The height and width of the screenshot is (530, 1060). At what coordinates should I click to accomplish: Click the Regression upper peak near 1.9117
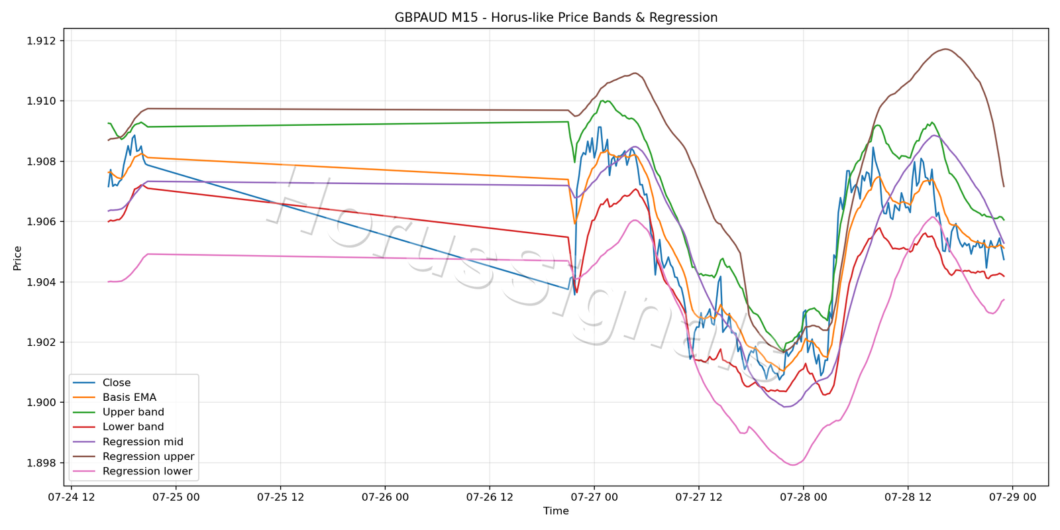click(945, 49)
